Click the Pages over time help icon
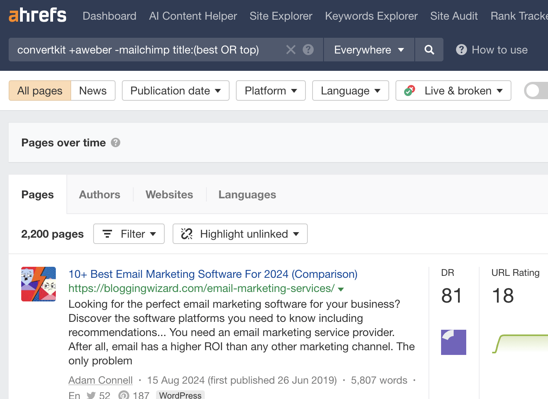Screen dimensions: 548x399 pyautogui.click(x=116, y=143)
